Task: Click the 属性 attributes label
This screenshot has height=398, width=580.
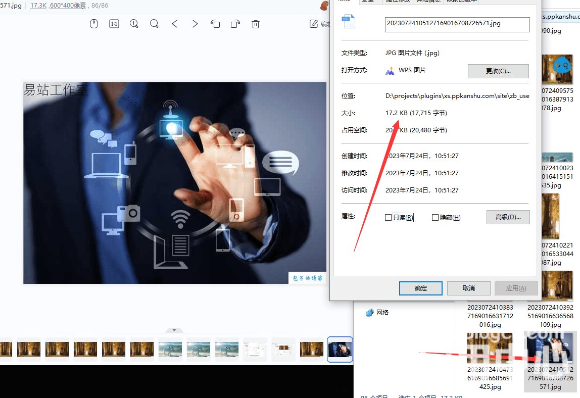Action: point(348,216)
